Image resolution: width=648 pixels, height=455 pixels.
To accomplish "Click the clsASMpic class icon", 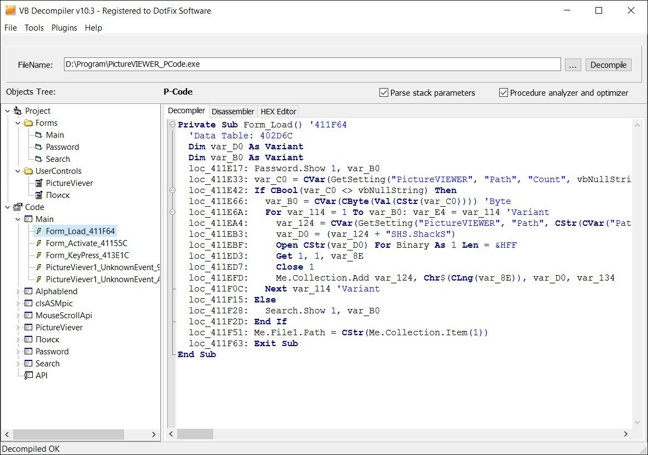I will 27,303.
